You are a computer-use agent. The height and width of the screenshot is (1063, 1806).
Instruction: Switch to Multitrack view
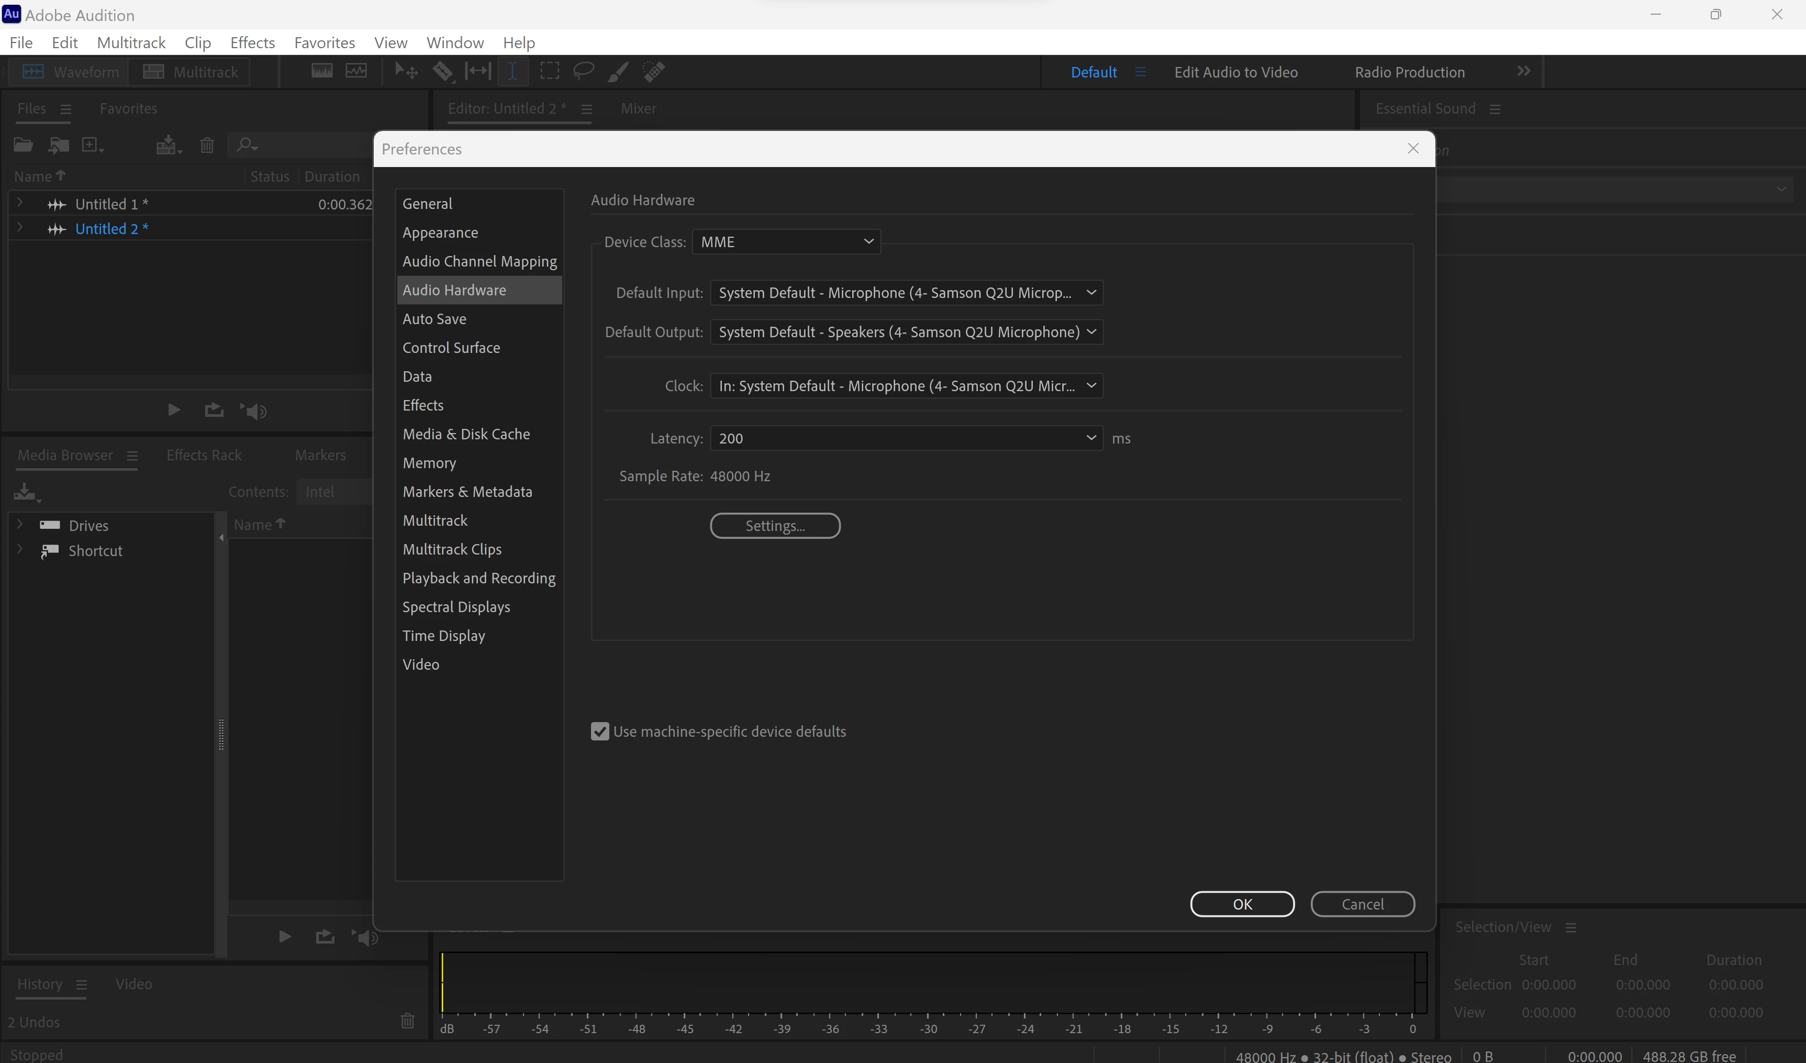pyautogui.click(x=191, y=72)
